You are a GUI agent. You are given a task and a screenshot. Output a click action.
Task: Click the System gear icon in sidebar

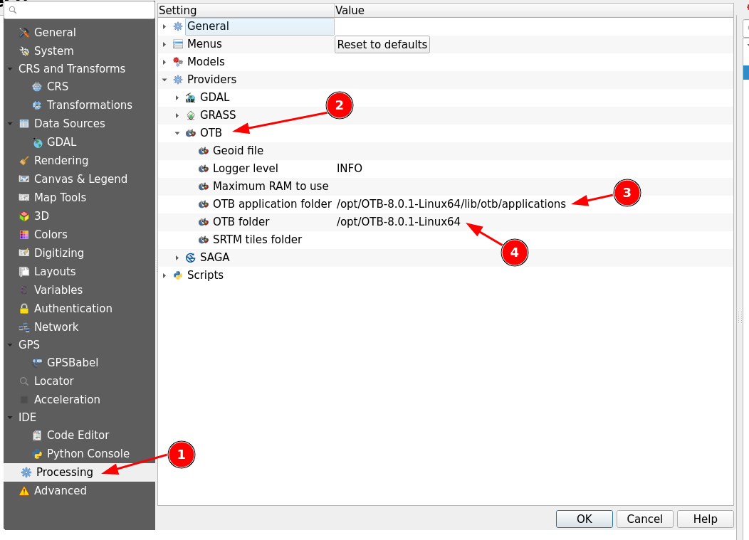coord(24,51)
